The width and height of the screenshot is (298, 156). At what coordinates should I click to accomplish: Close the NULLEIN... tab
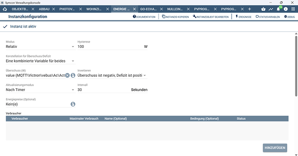coord(188,9)
